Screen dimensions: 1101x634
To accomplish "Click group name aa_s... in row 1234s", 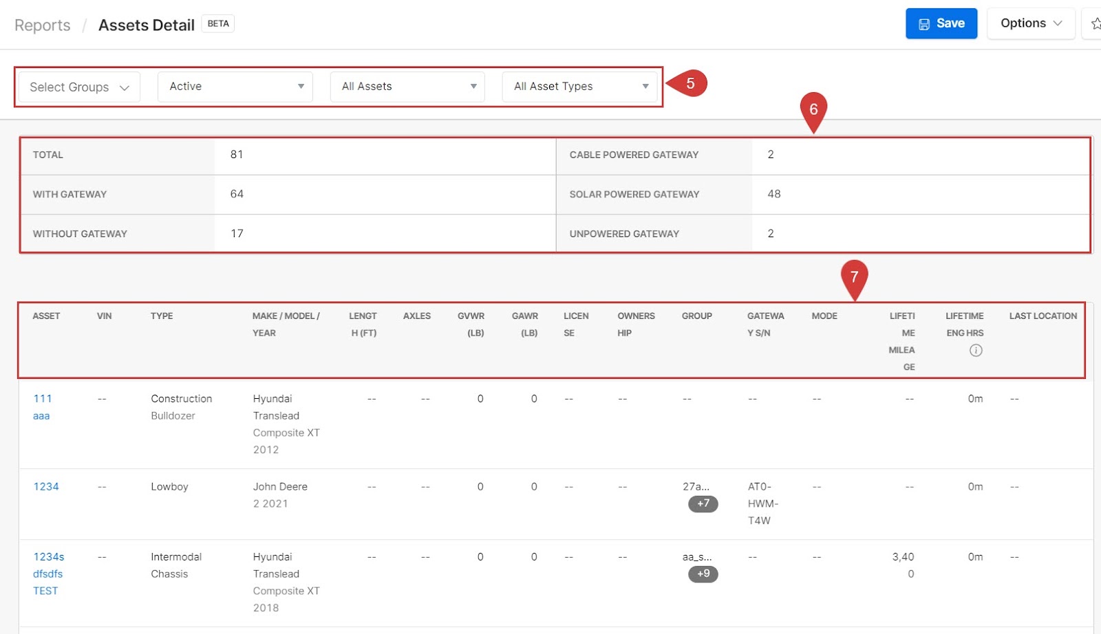I will [697, 557].
